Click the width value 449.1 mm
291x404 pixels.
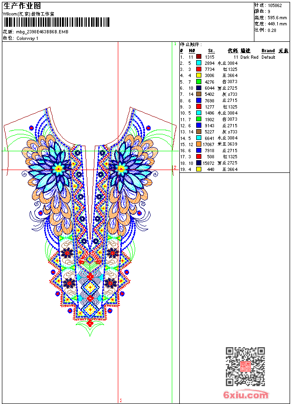click(x=277, y=24)
